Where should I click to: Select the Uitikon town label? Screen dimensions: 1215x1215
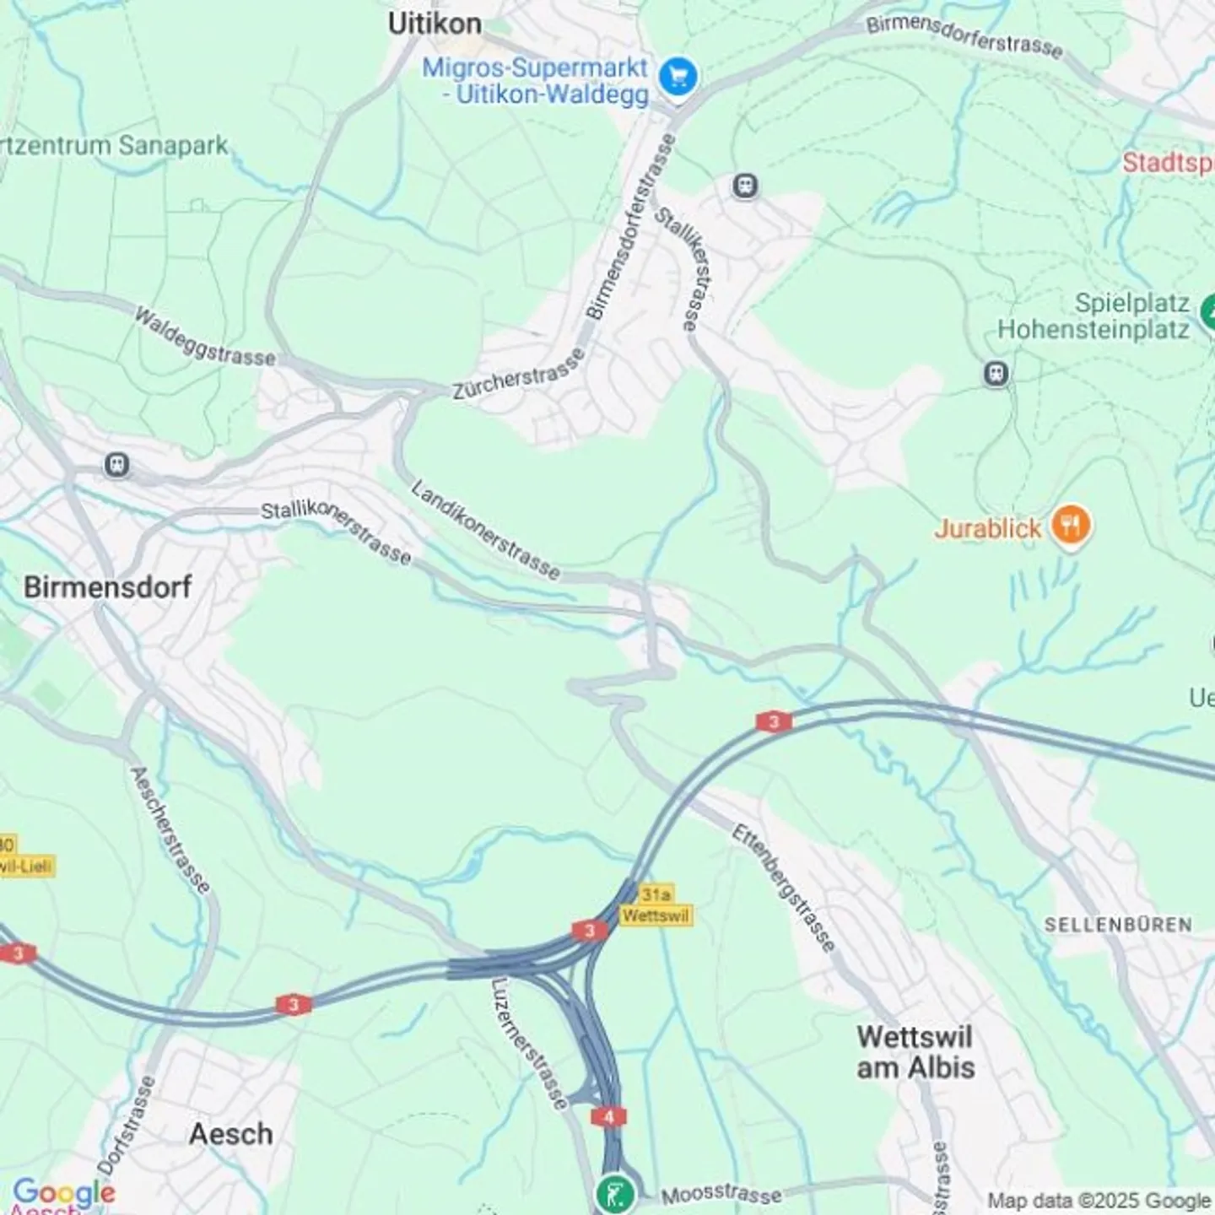point(435,23)
